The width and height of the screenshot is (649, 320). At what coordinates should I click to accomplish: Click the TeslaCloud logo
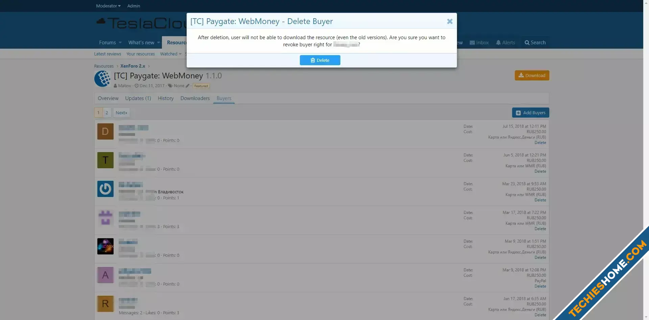[x=141, y=23]
